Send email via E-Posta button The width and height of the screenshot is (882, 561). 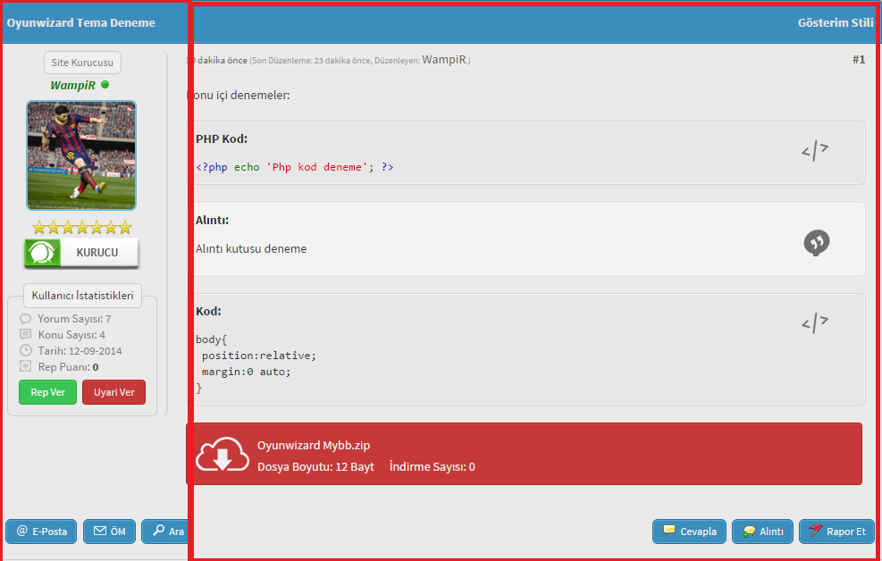[x=41, y=532]
